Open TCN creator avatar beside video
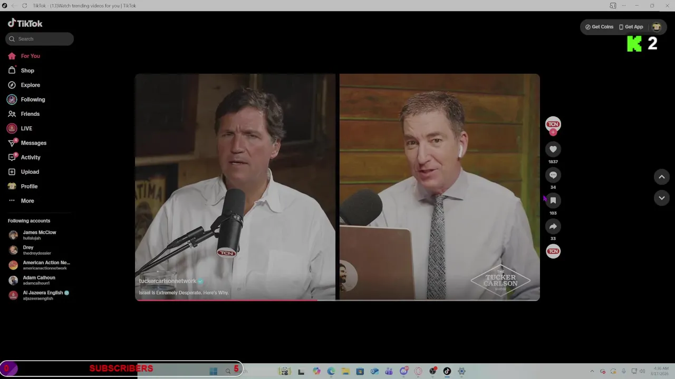675x379 pixels. 553,124
